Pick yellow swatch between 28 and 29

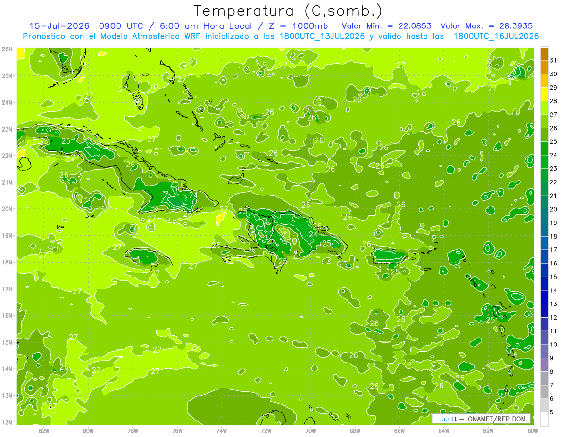click(544, 94)
